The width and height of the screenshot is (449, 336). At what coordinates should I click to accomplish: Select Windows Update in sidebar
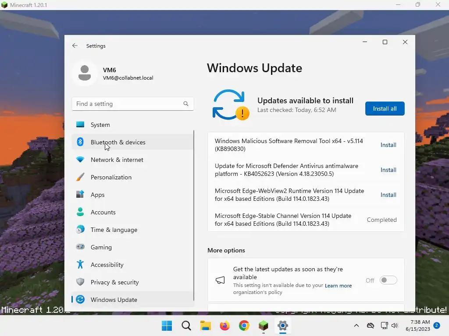click(x=132, y=299)
